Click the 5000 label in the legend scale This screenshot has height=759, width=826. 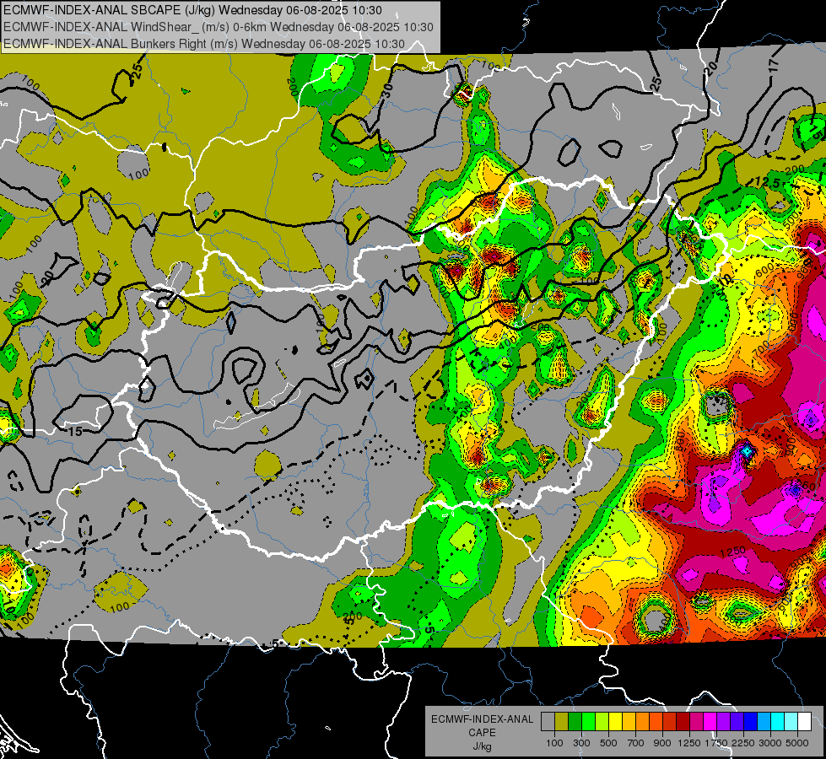(x=797, y=743)
